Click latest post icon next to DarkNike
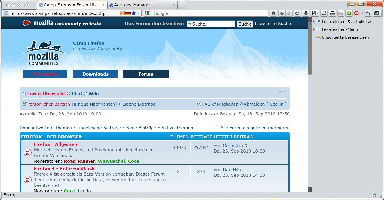 coord(245,170)
